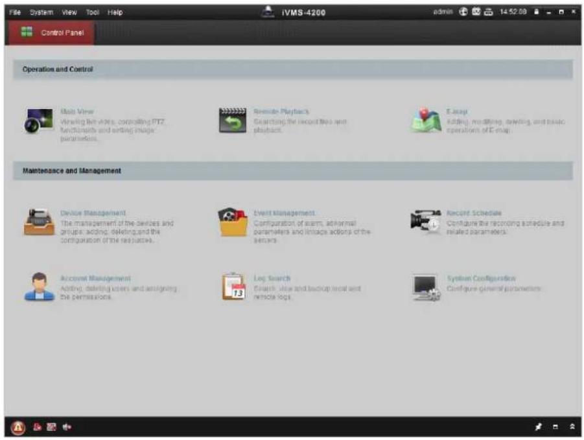Open the View menu
Screen dimensions: 584x440
coord(69,12)
